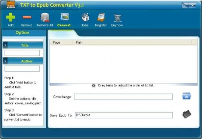This screenshot has height=139, width=202.
Task: Click into the Title text field
Action: (22, 53)
